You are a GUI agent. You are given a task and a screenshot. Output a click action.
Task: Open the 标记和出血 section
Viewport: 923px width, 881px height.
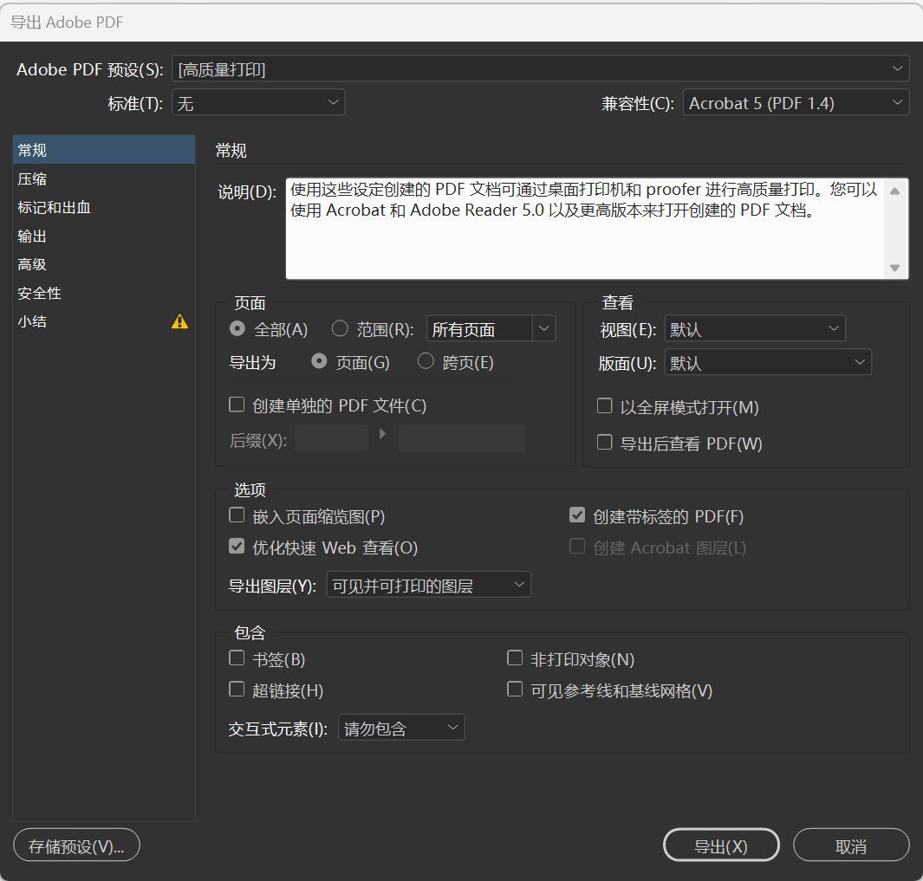pyautogui.click(x=54, y=207)
